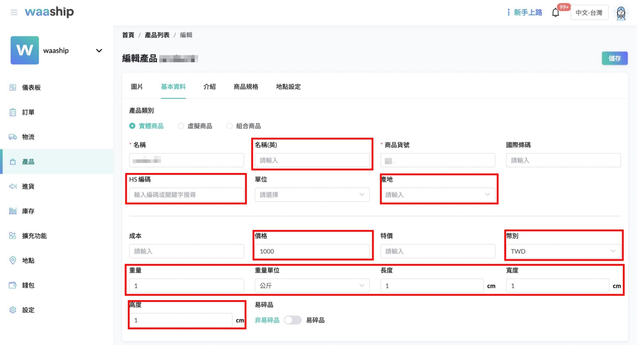Viewport: 637px width, 345px height.
Task: Go to 訂單 orders in sidebar
Action: coord(28,112)
